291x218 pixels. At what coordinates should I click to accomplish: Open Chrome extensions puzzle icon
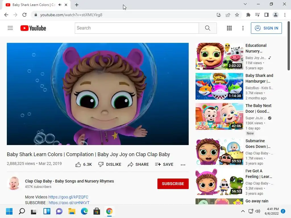[248, 15]
